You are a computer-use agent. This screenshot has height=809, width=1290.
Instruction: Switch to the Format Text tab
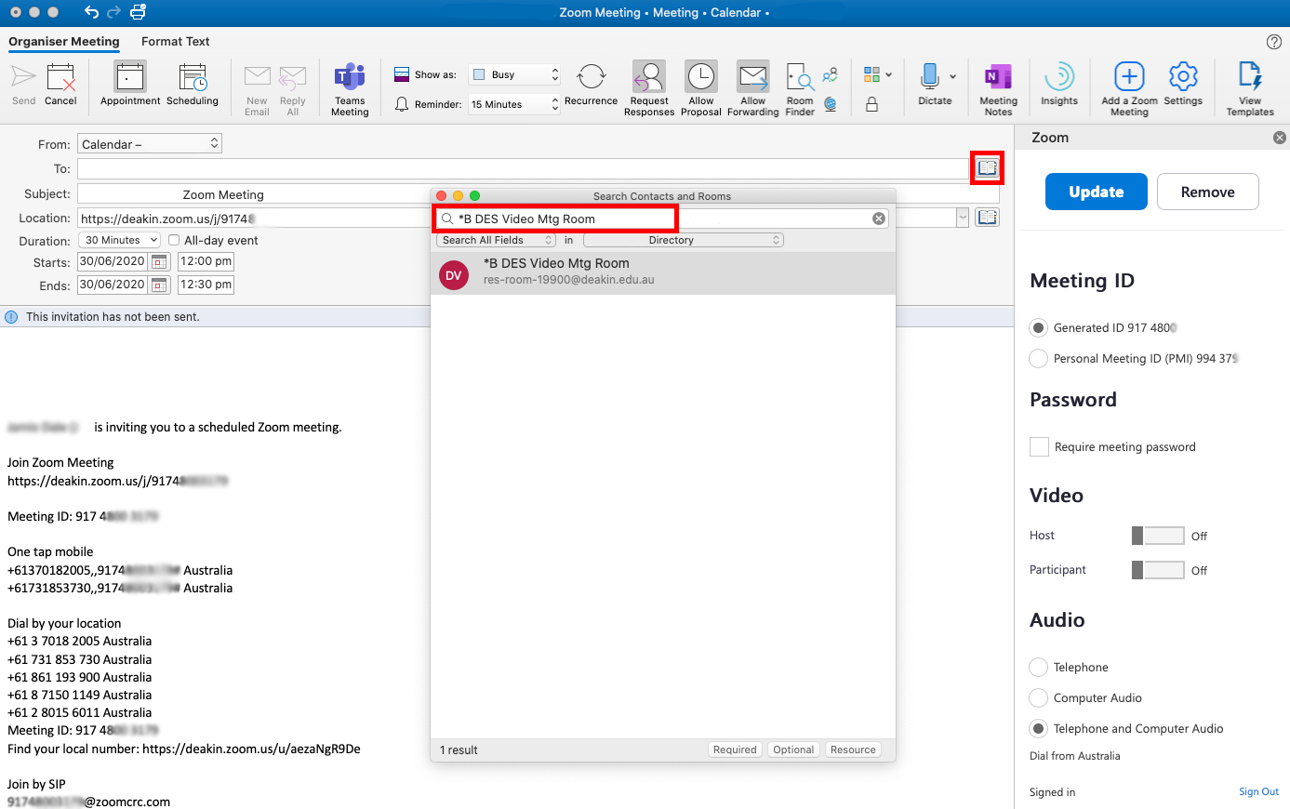(175, 42)
